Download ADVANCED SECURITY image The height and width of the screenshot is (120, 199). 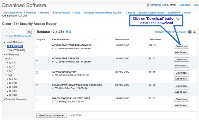click(x=181, y=73)
